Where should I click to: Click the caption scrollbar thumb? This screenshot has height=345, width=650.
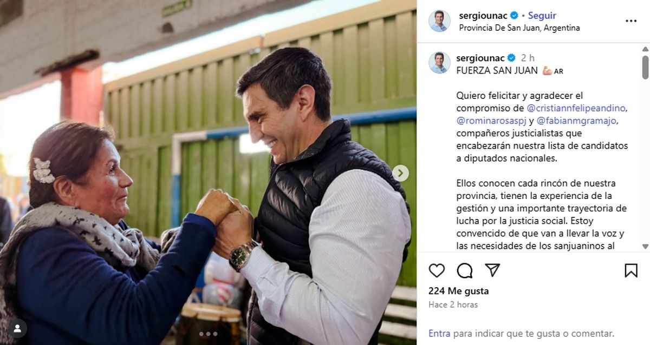[x=645, y=67]
